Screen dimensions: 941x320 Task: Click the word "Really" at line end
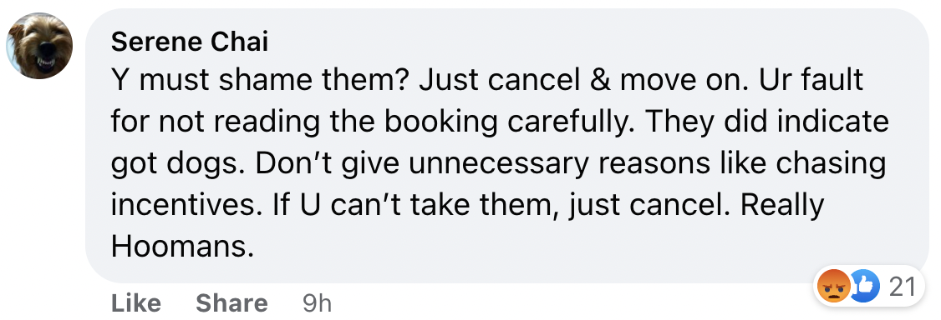click(x=782, y=207)
